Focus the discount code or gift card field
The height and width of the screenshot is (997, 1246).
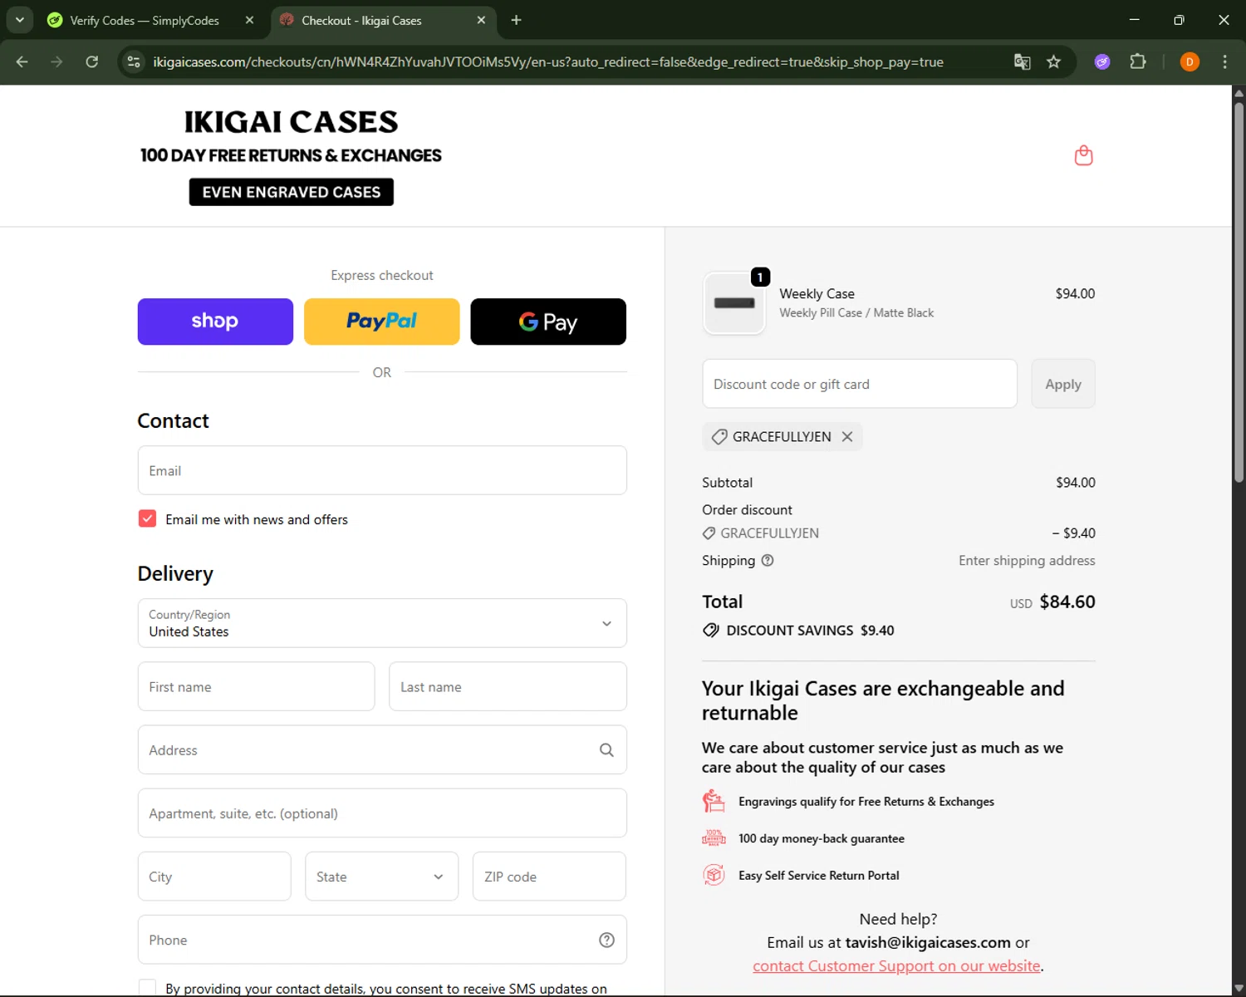(860, 384)
